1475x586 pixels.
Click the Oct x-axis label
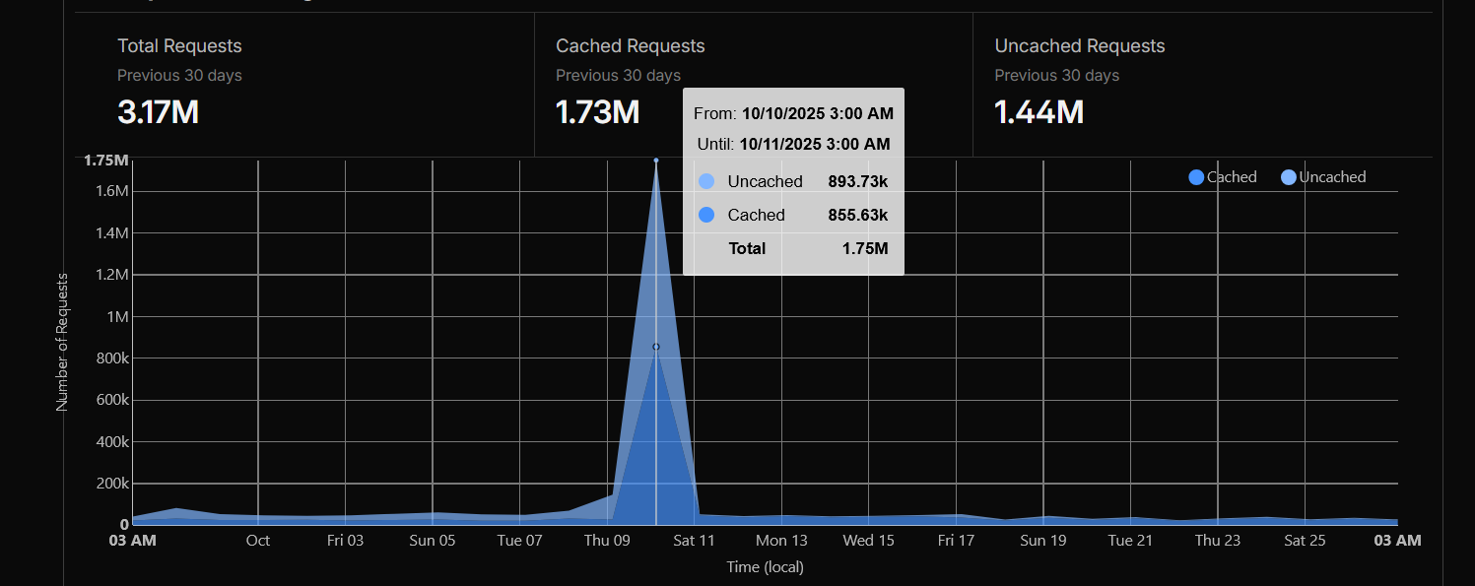(258, 541)
